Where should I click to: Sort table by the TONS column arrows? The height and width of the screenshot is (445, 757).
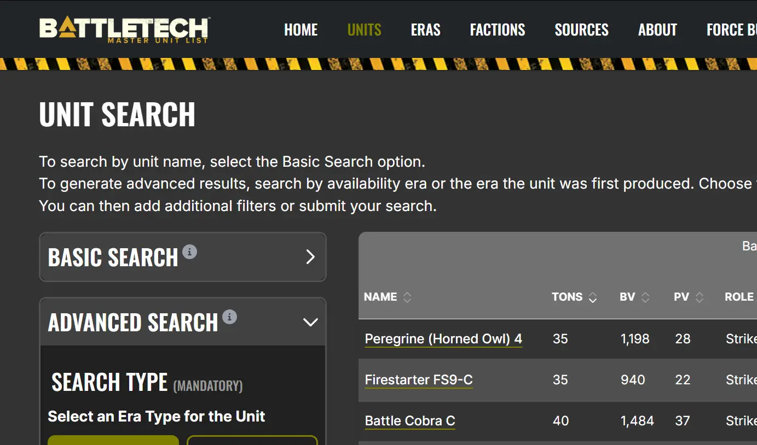[592, 297]
